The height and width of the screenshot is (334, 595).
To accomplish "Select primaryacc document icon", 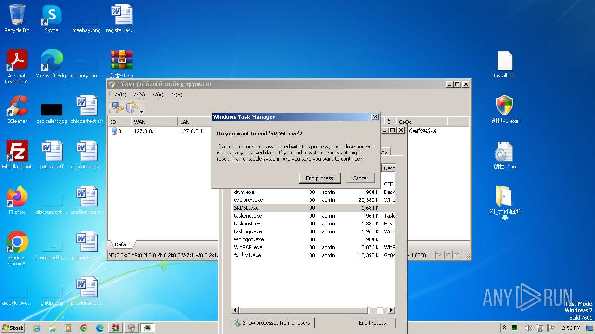I will pyautogui.click(x=86, y=246).
